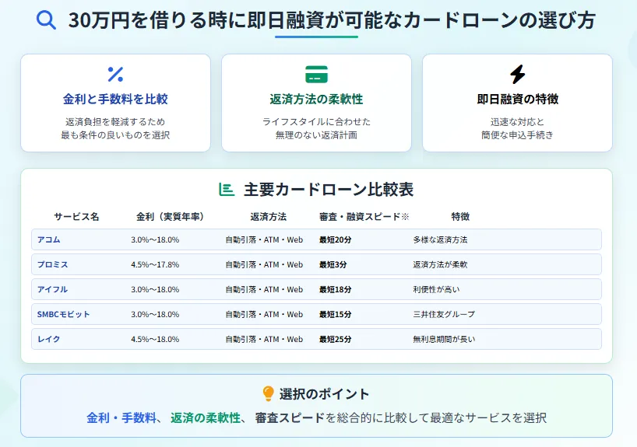Click the 最短18分 speed cell
The image size is (637, 447).
tap(335, 289)
